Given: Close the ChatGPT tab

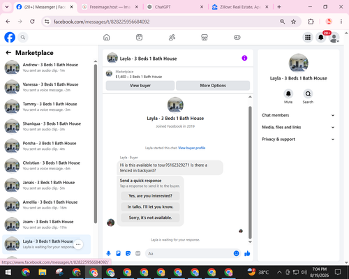Looking at the screenshot, I should [202, 7].
